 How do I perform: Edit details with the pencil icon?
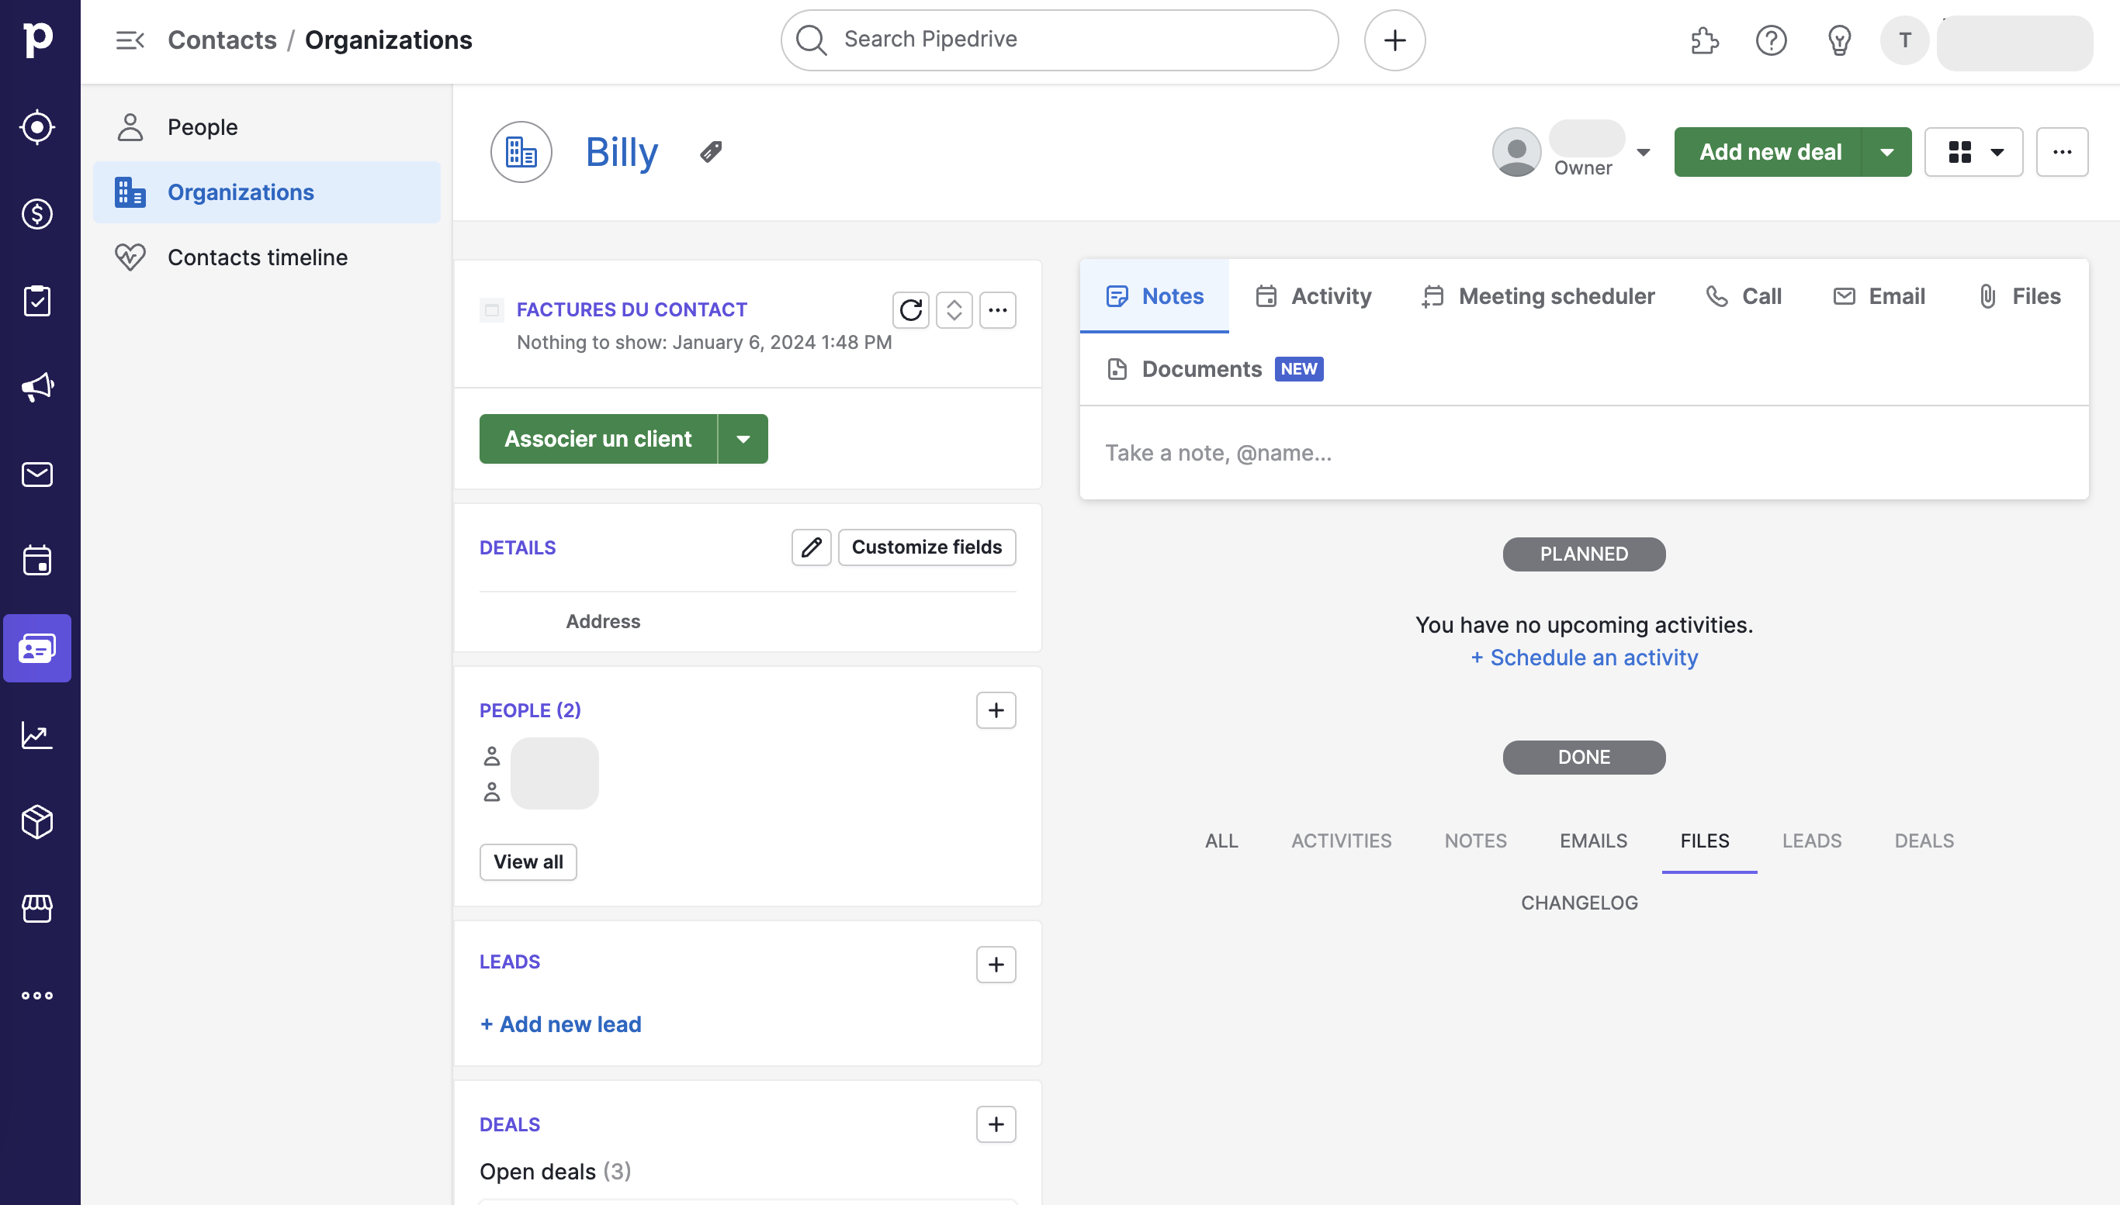tap(811, 547)
